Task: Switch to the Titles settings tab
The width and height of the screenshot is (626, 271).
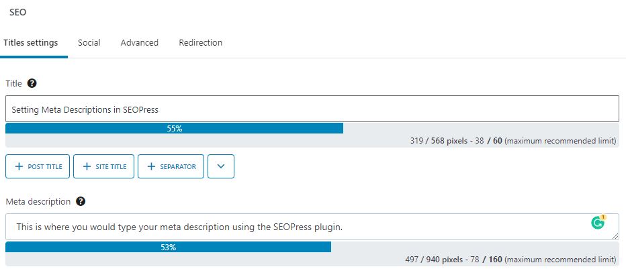Action: [x=31, y=43]
